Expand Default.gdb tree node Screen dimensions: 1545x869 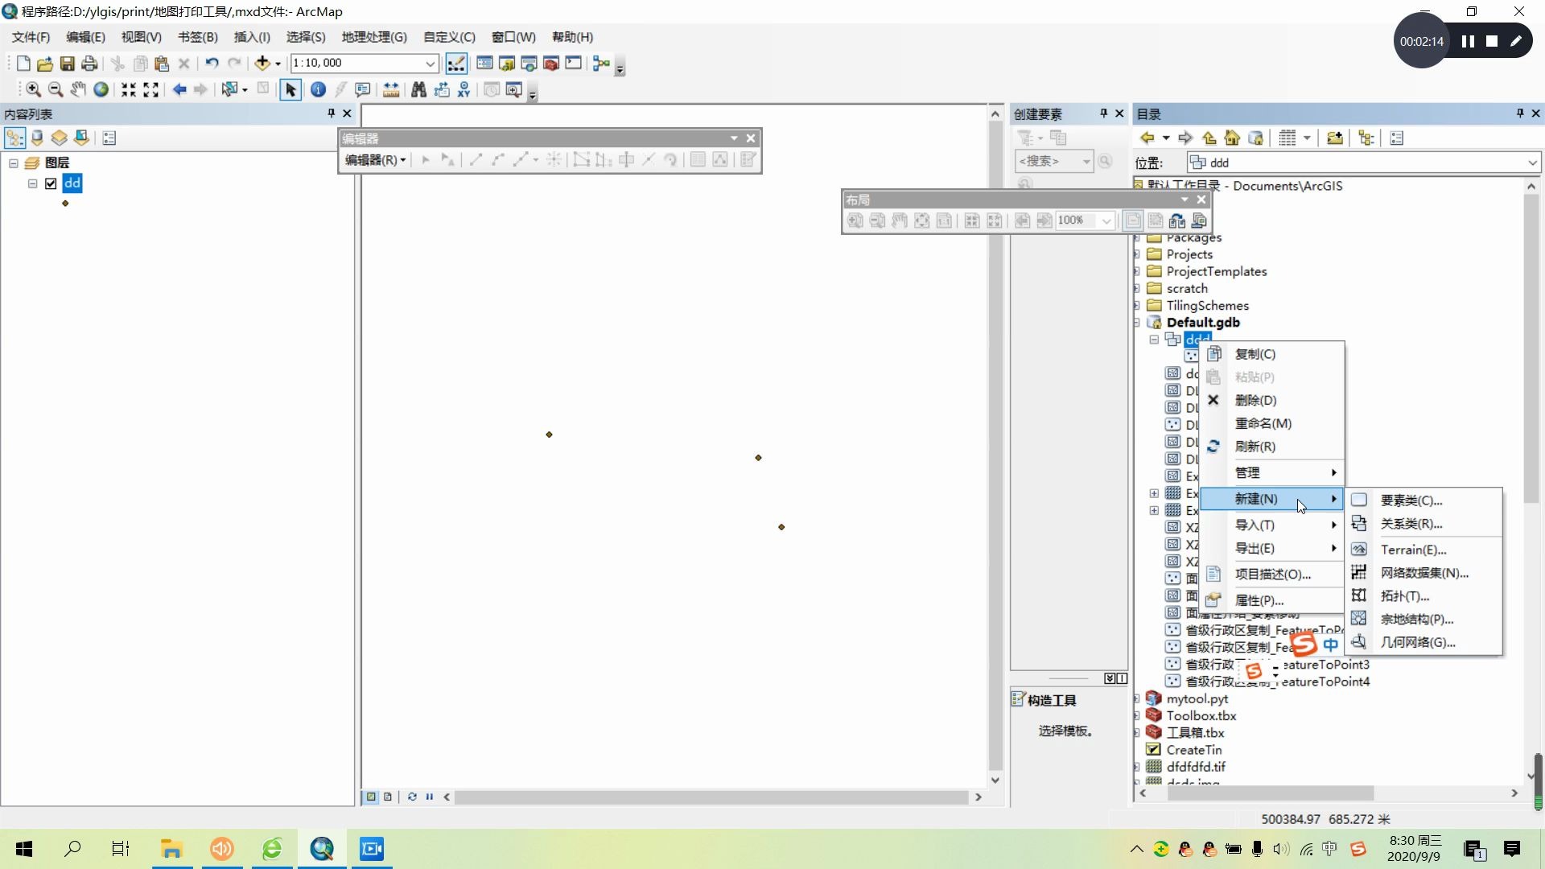(1141, 323)
